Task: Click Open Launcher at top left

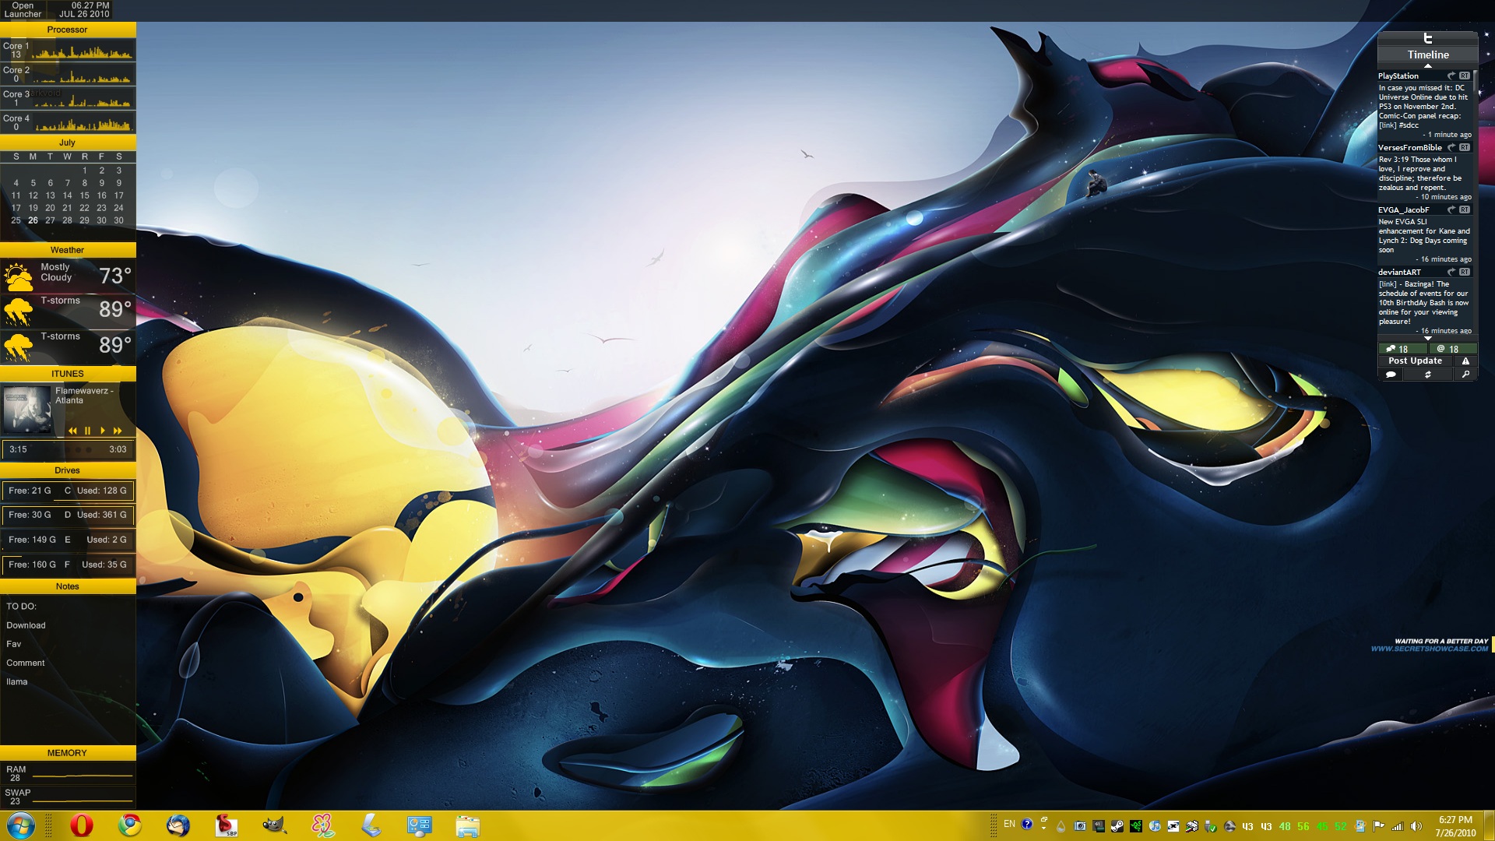Action: point(23,9)
